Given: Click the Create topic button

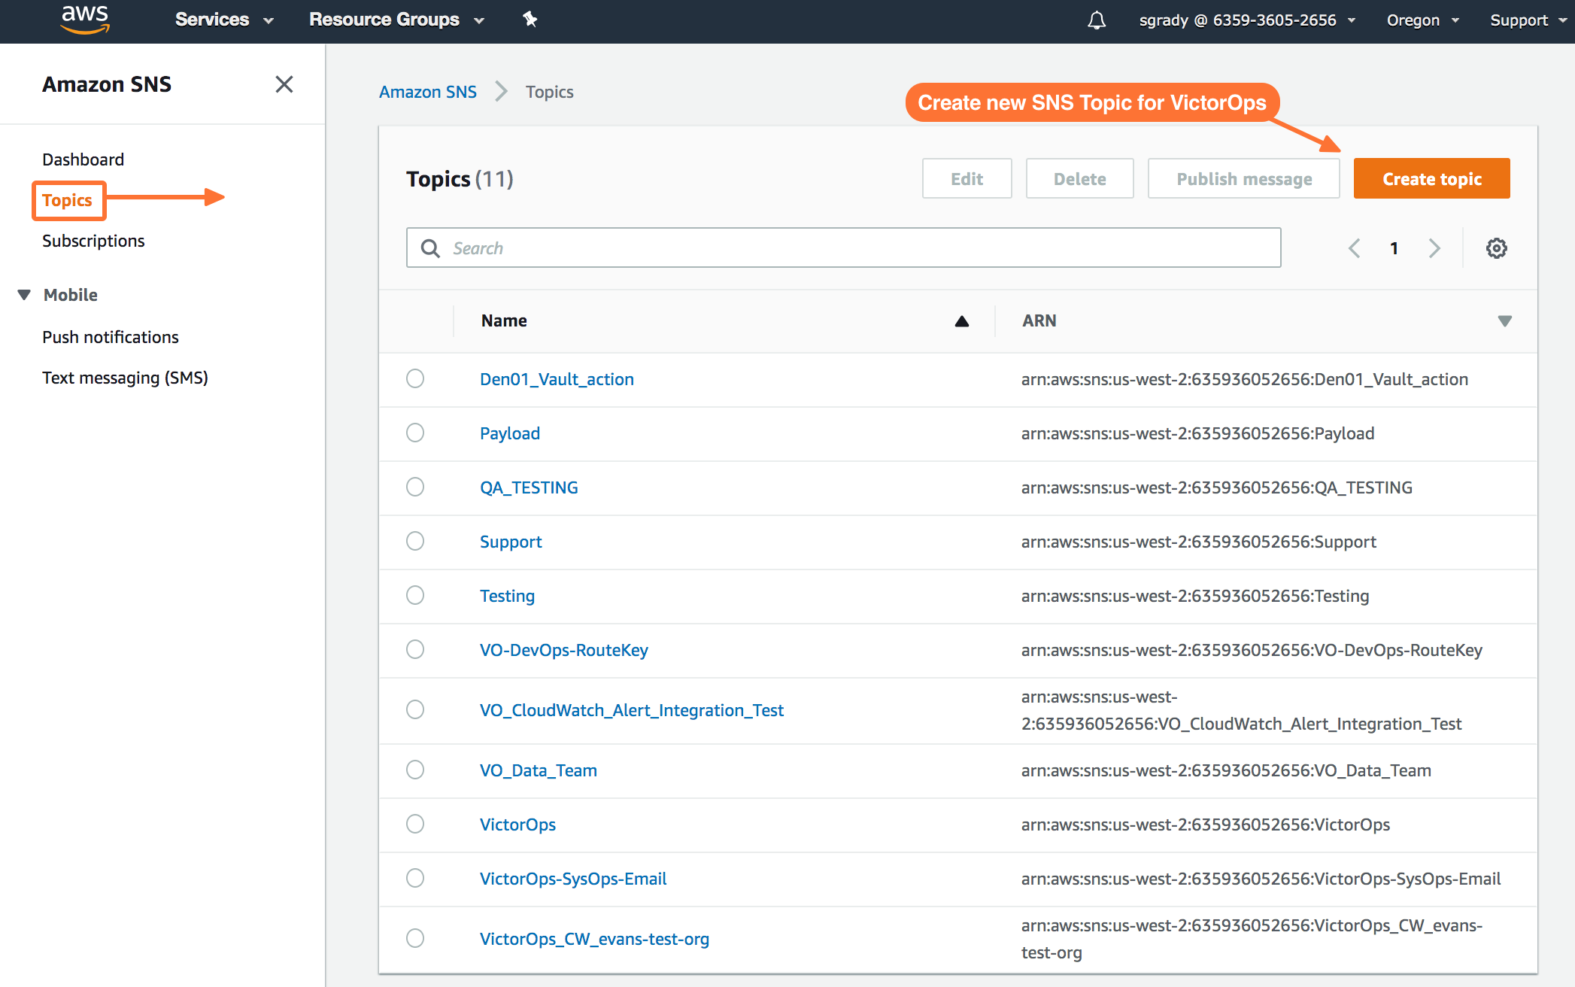Looking at the screenshot, I should [1431, 178].
